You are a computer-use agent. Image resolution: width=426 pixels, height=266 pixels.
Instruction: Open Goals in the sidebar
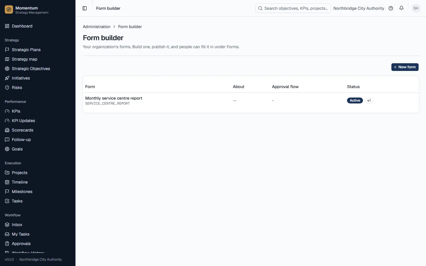coord(38,149)
